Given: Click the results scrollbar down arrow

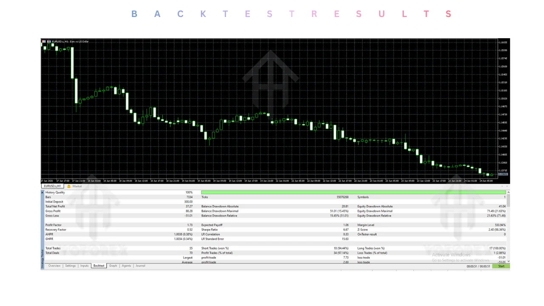Looking at the screenshot, I should pos(508,261).
